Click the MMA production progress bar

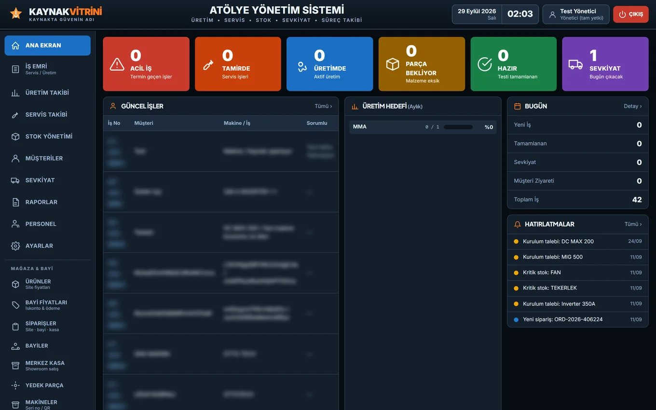click(458, 127)
